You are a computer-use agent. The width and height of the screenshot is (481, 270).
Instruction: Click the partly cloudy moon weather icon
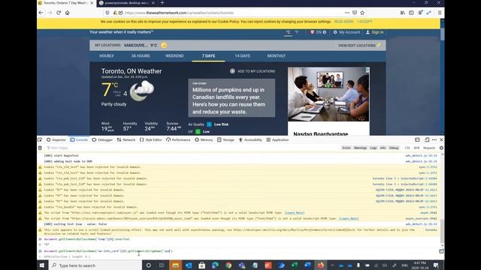coord(142,91)
